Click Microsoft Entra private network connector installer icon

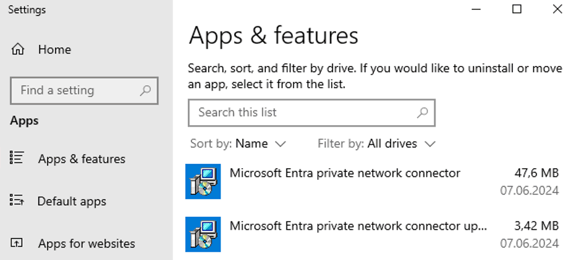(x=203, y=181)
